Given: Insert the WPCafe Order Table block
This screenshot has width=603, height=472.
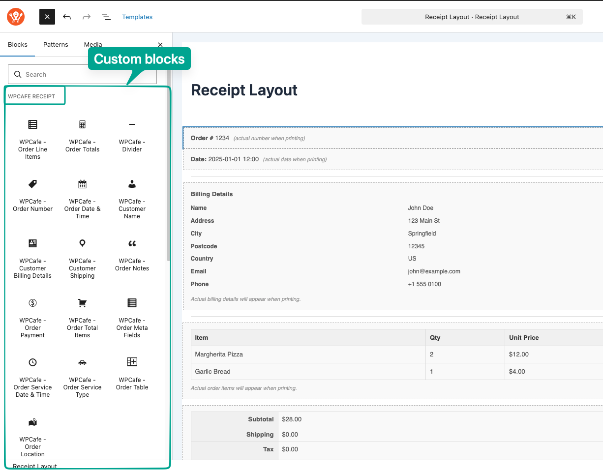Looking at the screenshot, I should [x=132, y=374].
